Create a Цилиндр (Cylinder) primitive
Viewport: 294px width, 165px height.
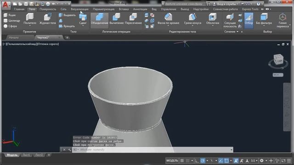pyautogui.click(x=11, y=21)
